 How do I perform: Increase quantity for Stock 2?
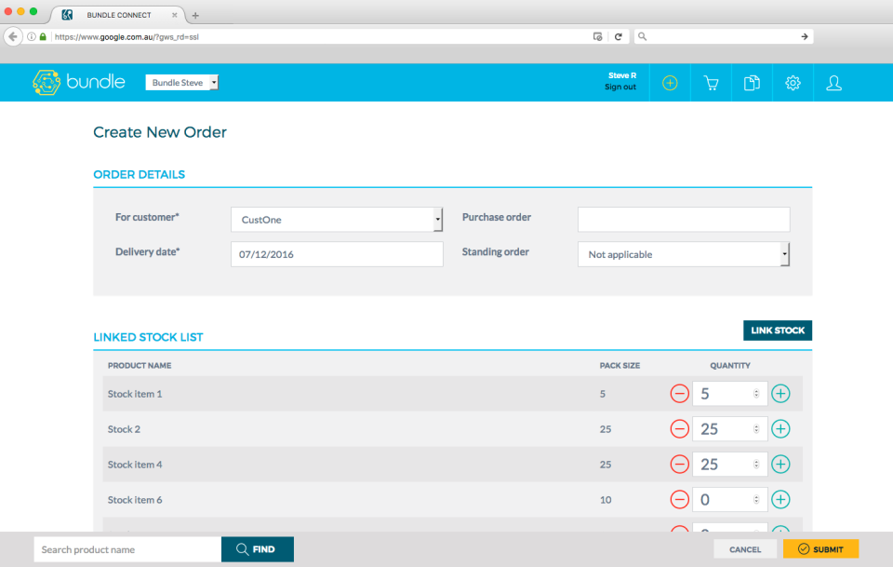(x=780, y=428)
